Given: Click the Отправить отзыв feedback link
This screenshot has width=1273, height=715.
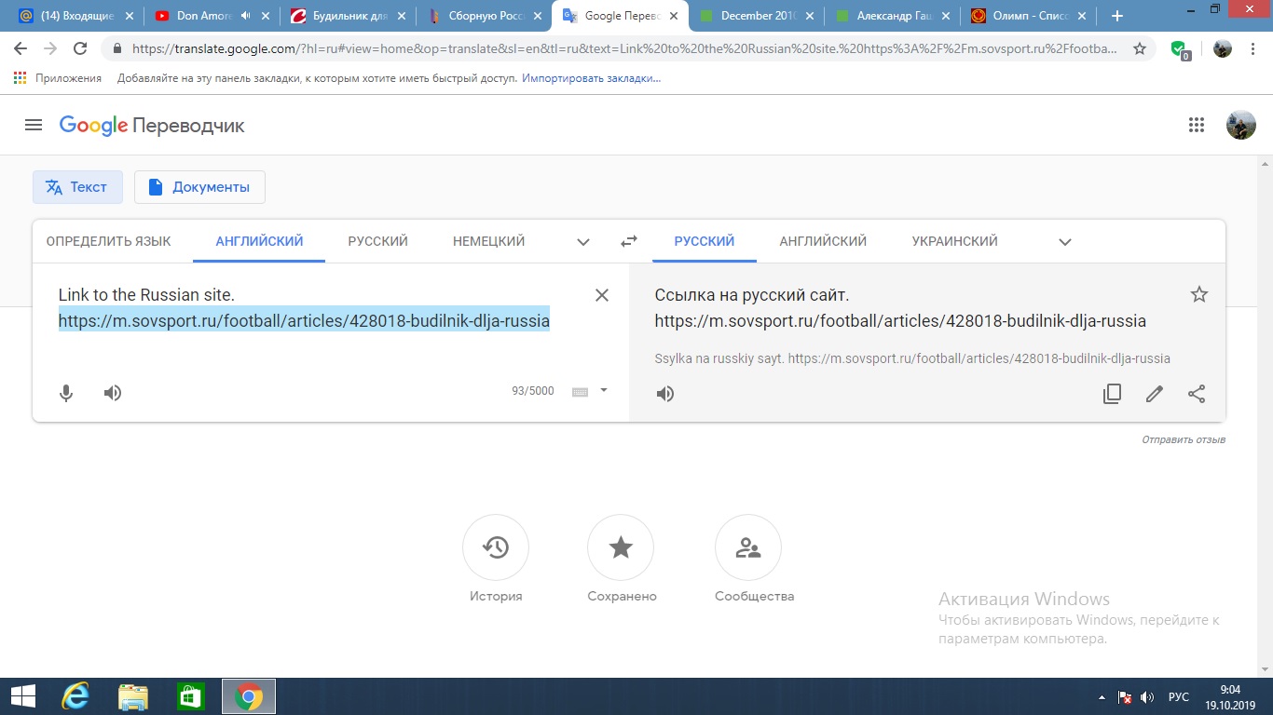Looking at the screenshot, I should point(1184,439).
